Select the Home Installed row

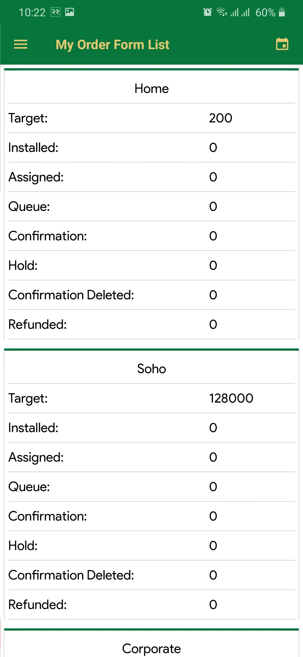click(x=151, y=148)
